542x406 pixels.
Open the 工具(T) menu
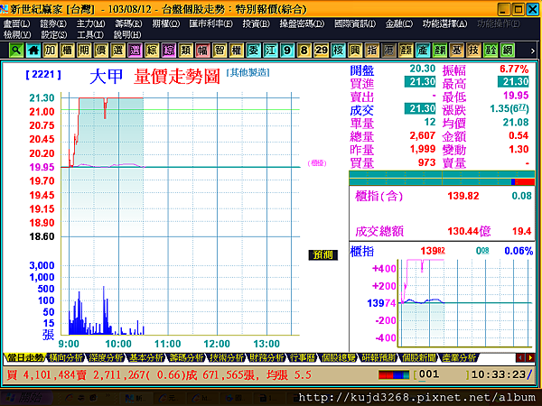coord(90,35)
